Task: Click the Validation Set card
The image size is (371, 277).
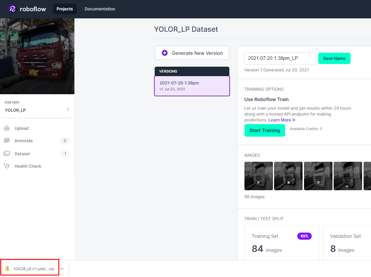Action: [x=347, y=243]
